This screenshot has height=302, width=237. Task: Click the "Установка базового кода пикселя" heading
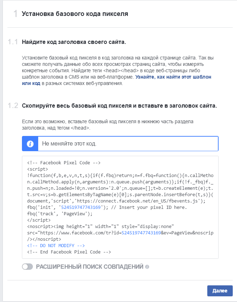(75, 14)
